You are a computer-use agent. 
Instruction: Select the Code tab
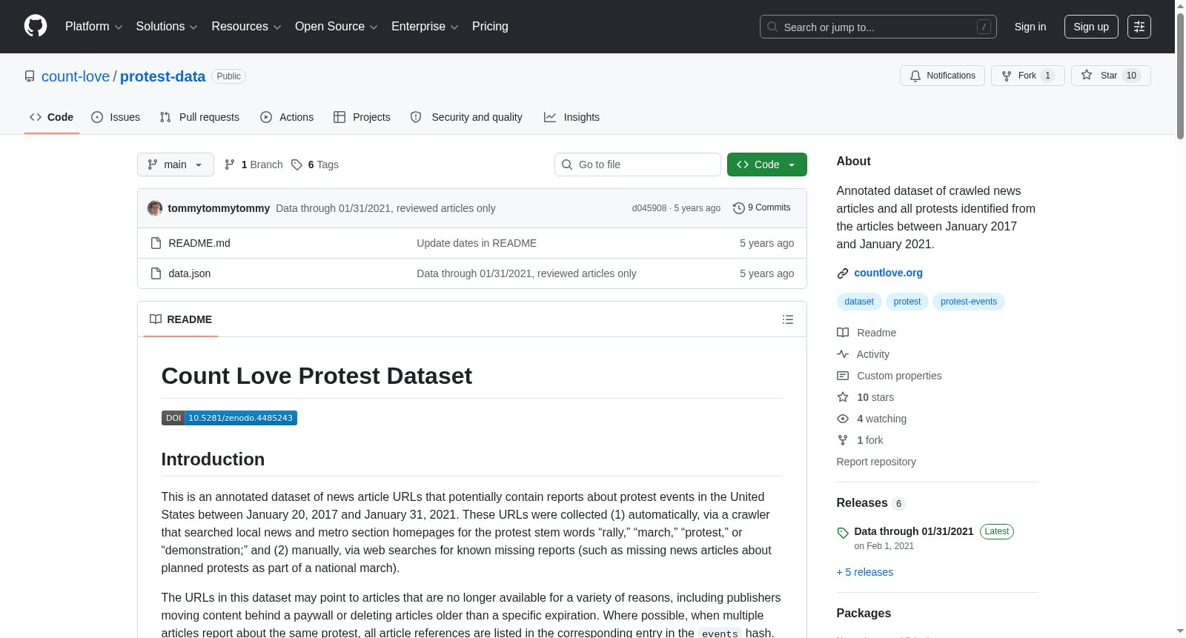52,117
